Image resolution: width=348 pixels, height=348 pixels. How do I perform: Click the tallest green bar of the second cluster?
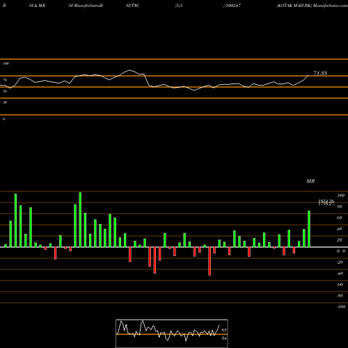(80, 219)
